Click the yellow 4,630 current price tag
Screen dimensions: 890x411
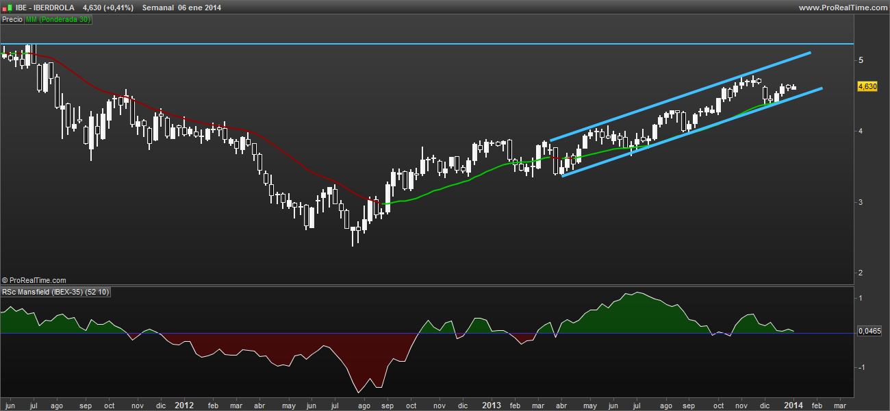[867, 86]
